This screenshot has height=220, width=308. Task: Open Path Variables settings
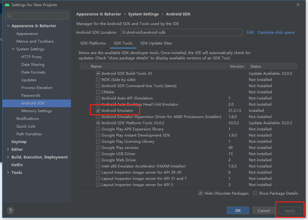pos(29,134)
